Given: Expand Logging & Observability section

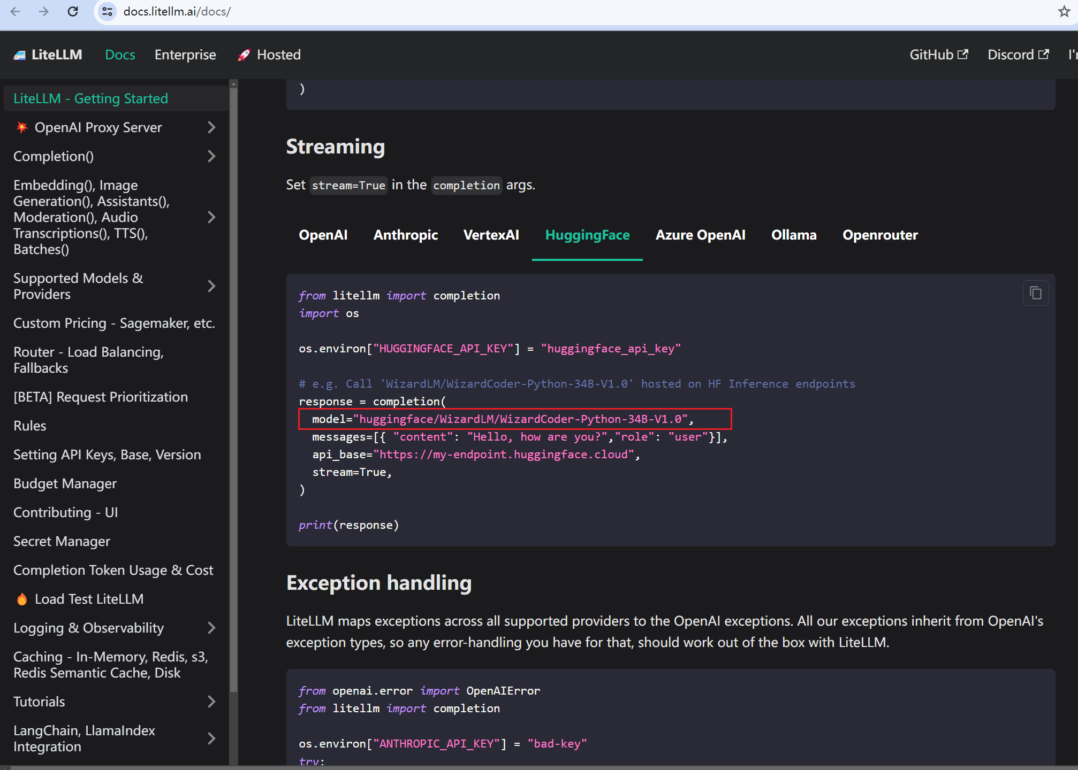Looking at the screenshot, I should 211,628.
